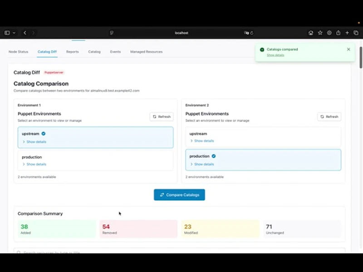Viewport: 363px width, 272px height.
Task: Click the localhost address bar
Action: pos(181,33)
